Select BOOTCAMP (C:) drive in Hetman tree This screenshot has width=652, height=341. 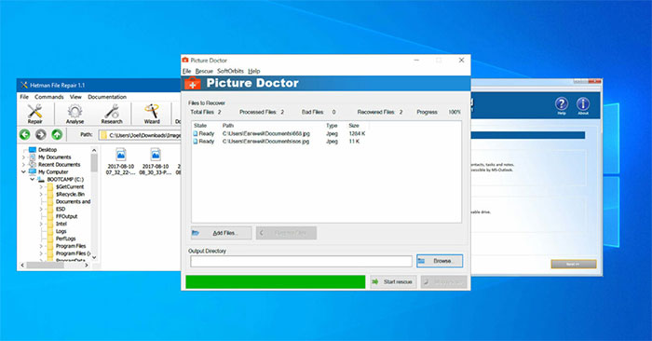pyautogui.click(x=65, y=179)
